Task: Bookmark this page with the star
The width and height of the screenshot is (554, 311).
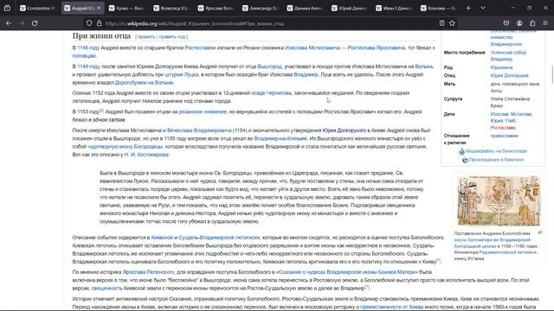Action: point(452,23)
